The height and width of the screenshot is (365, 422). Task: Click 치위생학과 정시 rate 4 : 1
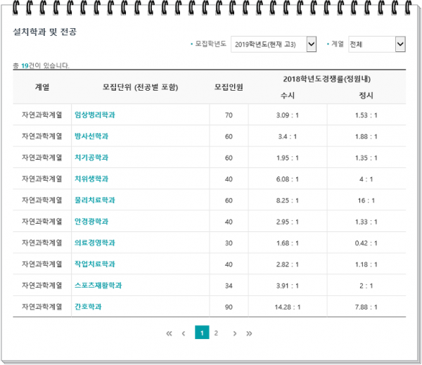pyautogui.click(x=366, y=179)
